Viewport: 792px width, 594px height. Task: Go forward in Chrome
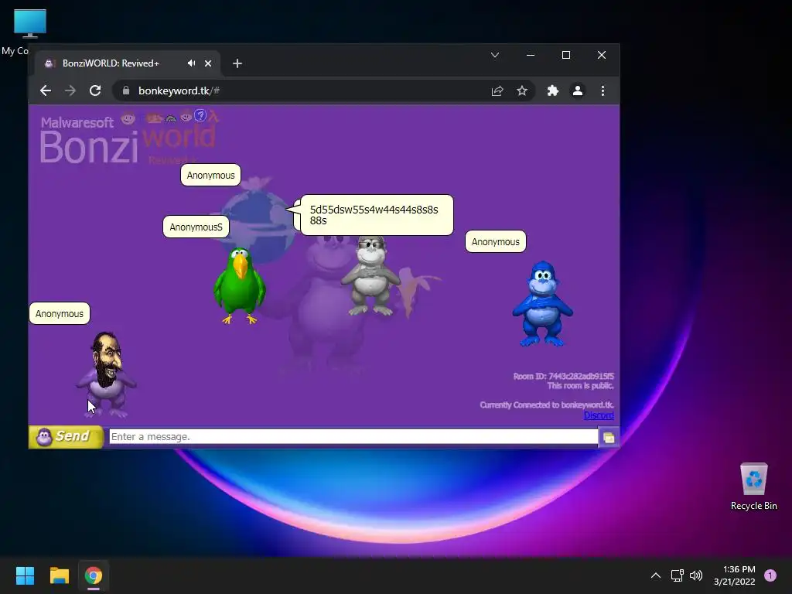tap(70, 90)
